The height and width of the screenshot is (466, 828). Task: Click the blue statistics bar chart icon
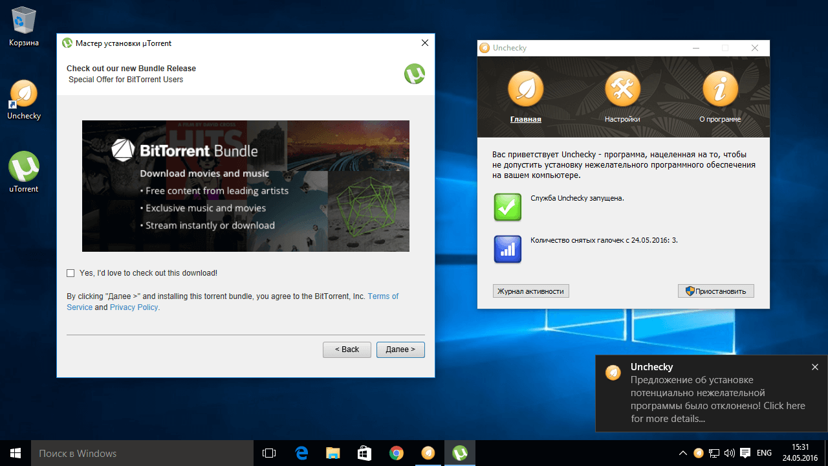pos(507,249)
